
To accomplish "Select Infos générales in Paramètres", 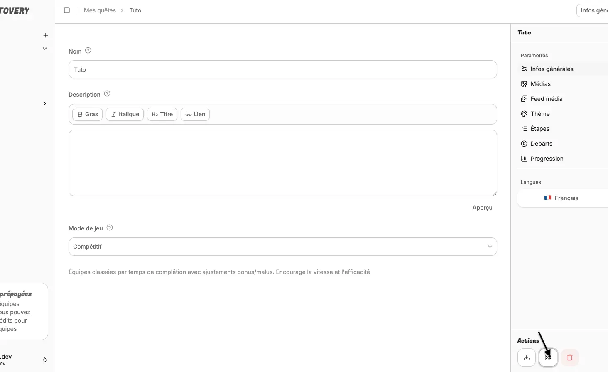I will coord(563,69).
